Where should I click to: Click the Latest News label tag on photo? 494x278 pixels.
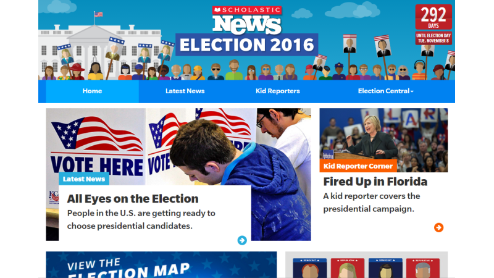pyautogui.click(x=84, y=179)
